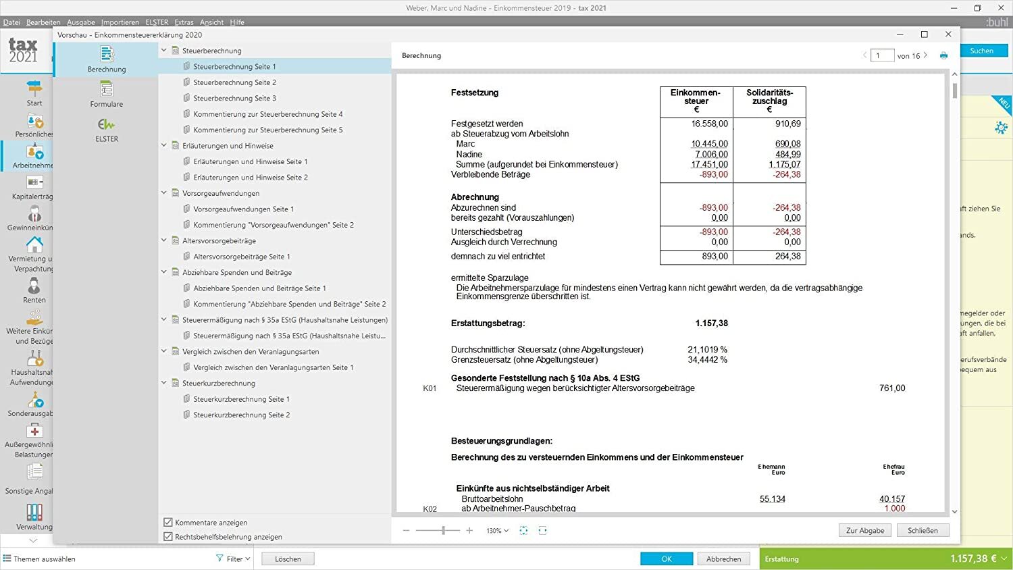The width and height of the screenshot is (1013, 570).
Task: Open the Datei menu
Action: 11,22
